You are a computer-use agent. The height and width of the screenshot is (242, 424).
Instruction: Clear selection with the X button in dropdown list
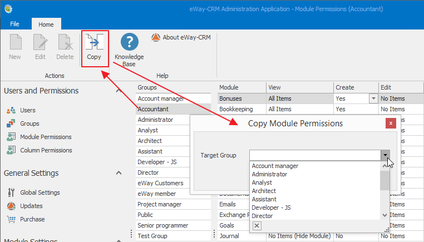pos(257,225)
